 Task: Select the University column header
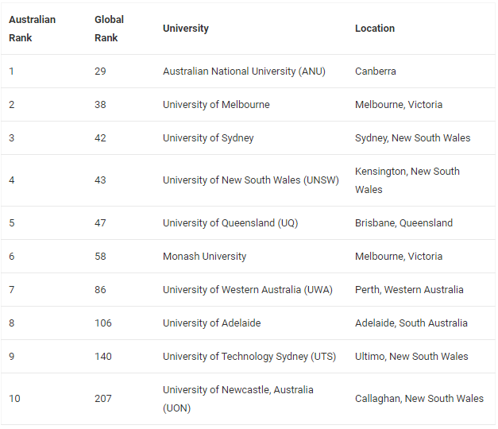186,29
